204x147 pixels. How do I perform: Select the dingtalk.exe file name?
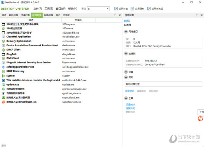coord(69,54)
